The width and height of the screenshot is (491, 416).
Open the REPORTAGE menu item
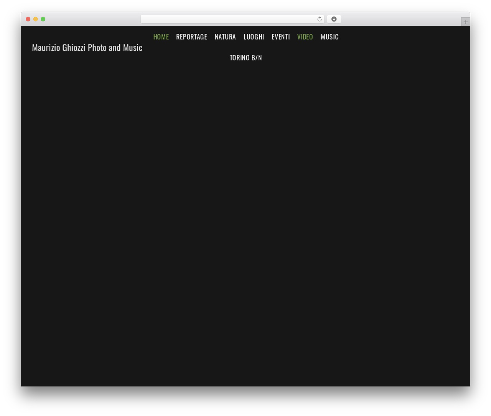[191, 37]
